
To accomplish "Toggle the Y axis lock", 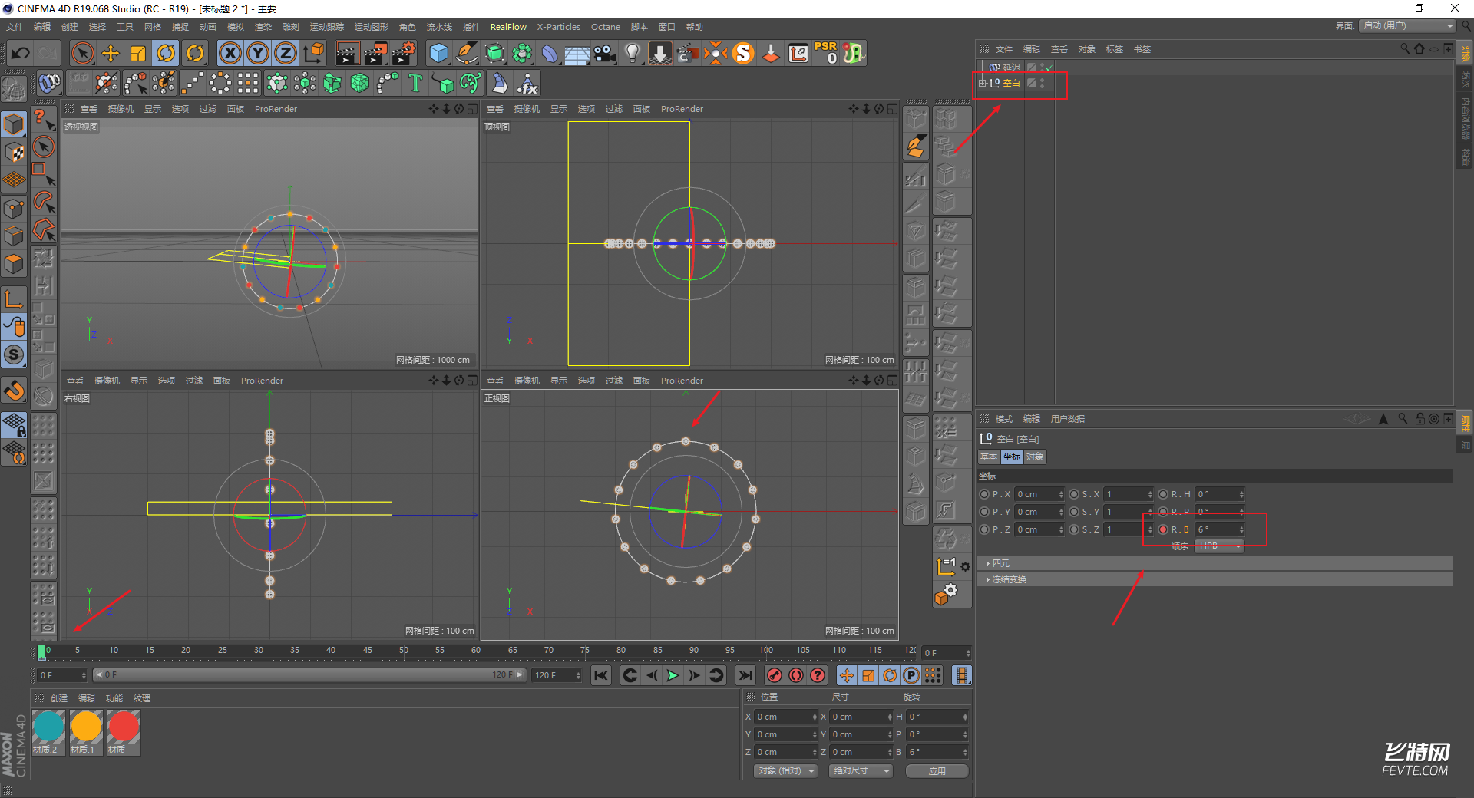I will 258,53.
